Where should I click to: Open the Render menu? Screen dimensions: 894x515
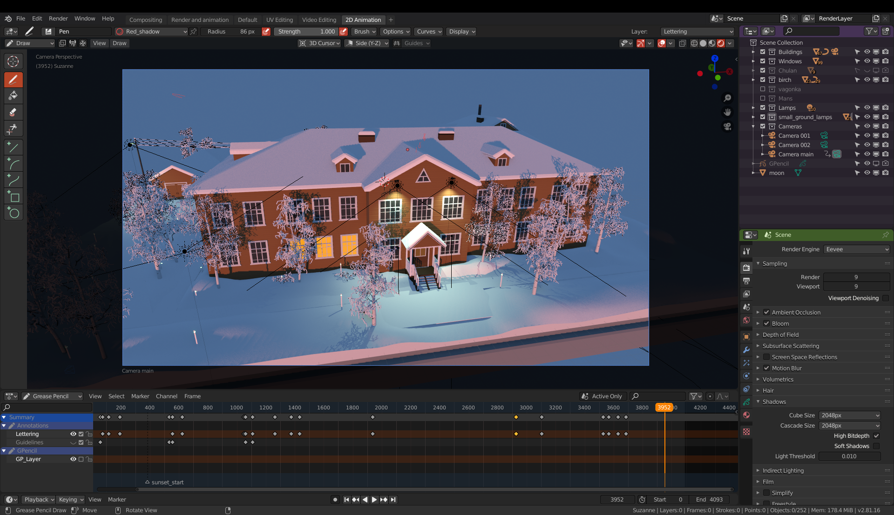point(58,19)
